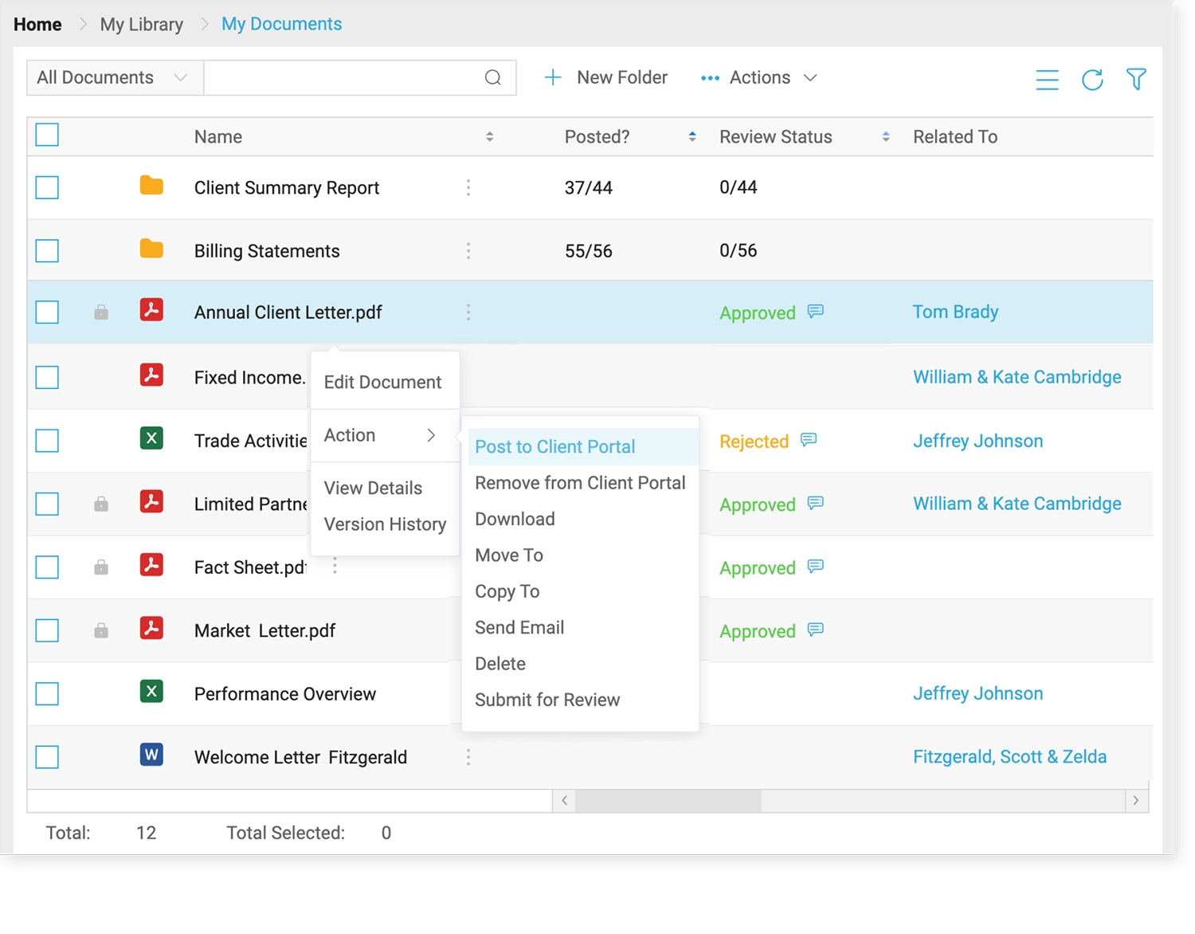Open comment icon on Market Letter row
The width and height of the screenshot is (1195, 934).
815,630
